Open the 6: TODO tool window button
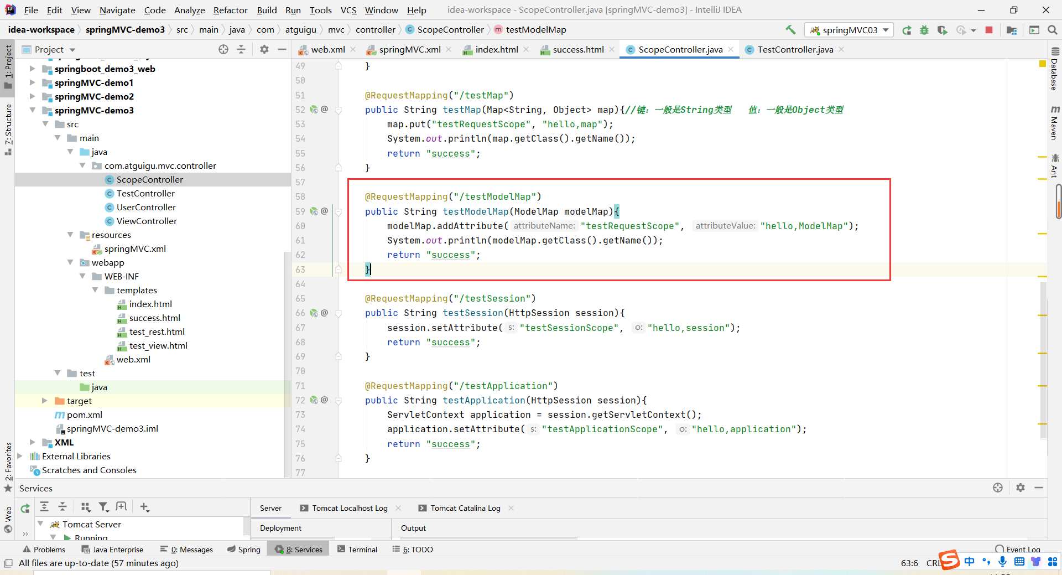The image size is (1062, 575). [413, 549]
